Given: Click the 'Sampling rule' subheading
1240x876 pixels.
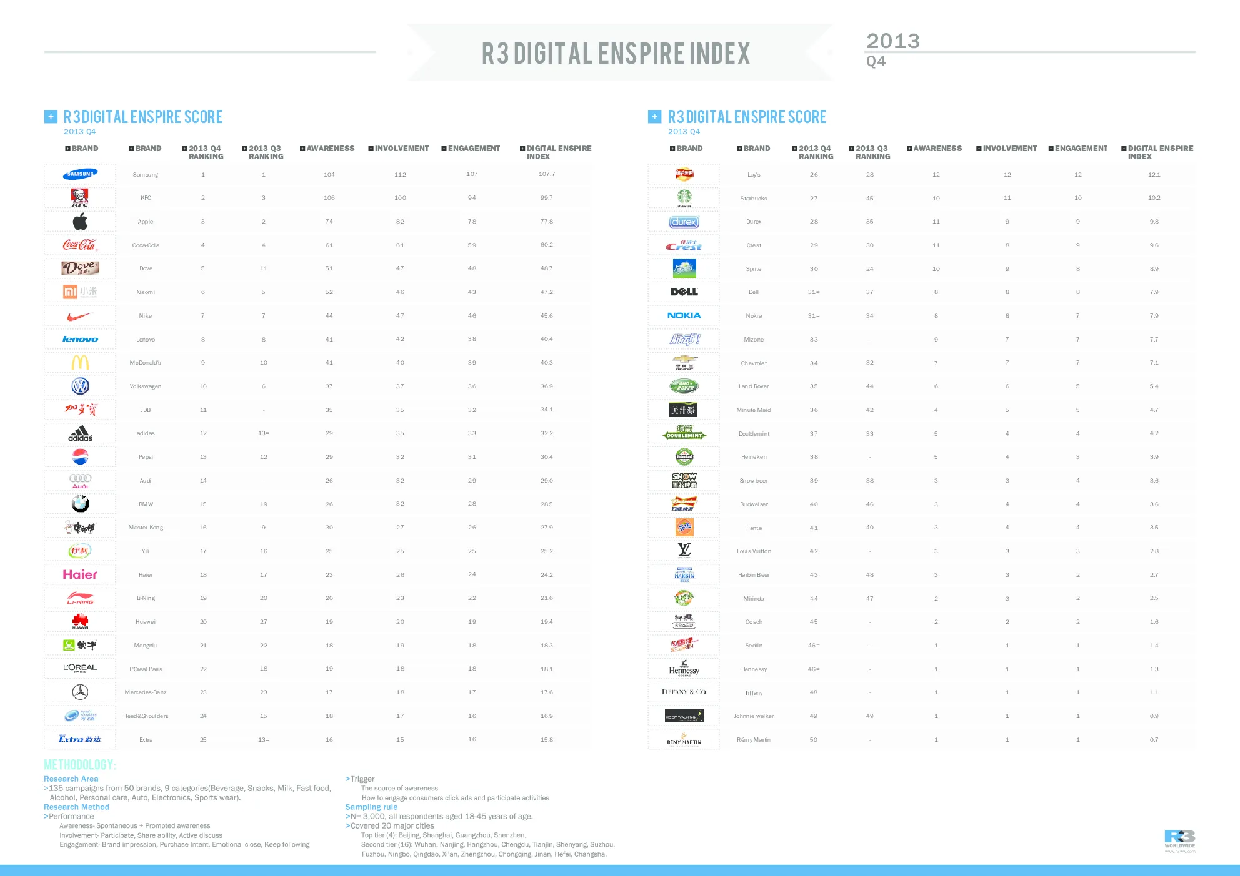Looking at the screenshot, I should (x=371, y=807).
